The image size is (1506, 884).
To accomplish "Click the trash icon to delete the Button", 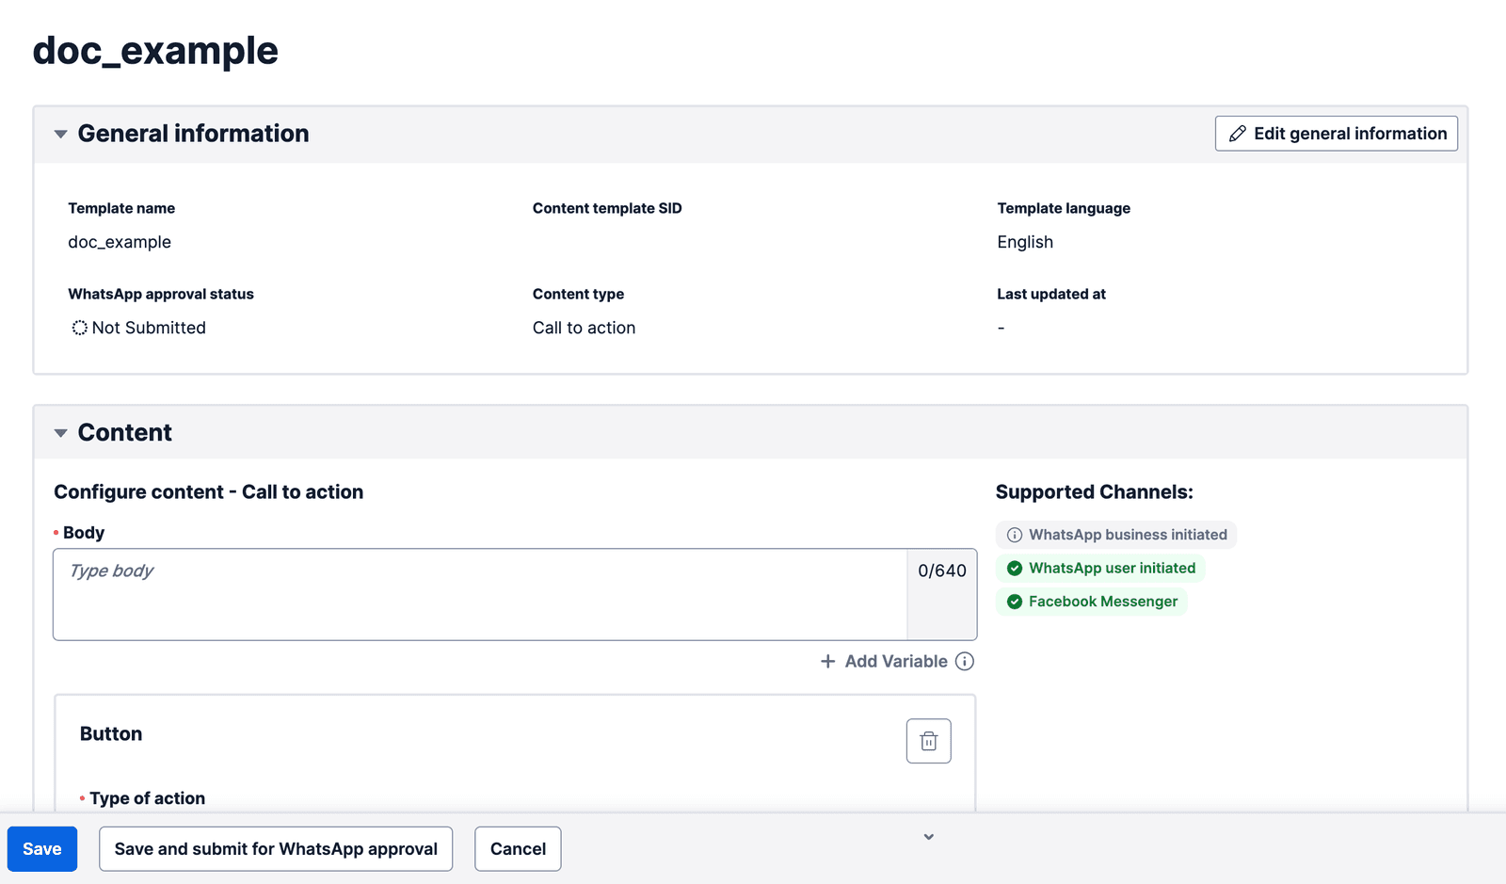I will click(x=928, y=741).
